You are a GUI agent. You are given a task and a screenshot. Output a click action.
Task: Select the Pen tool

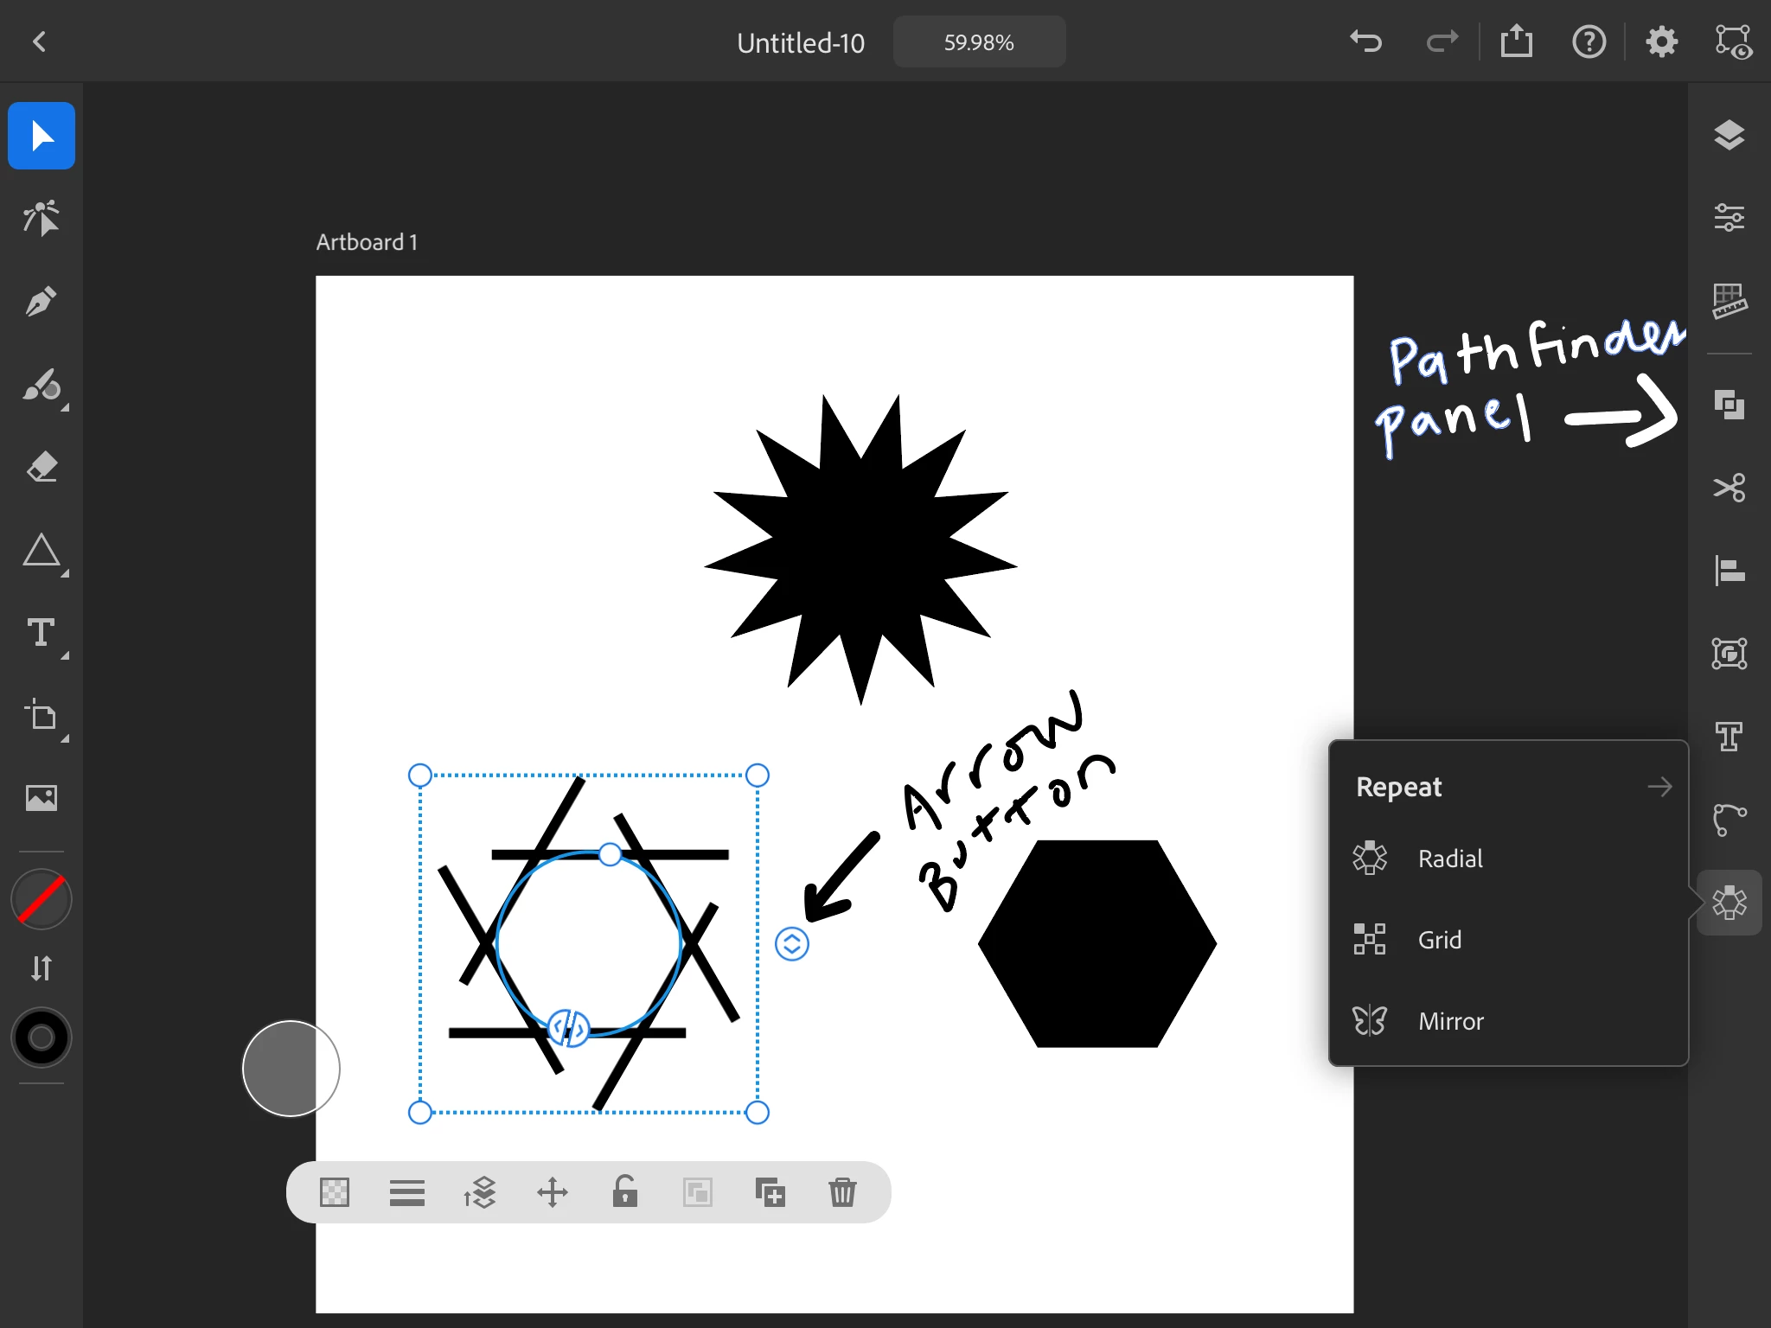pyautogui.click(x=41, y=302)
